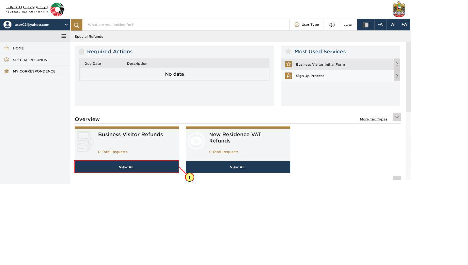
Task: Click the Special Refunds person icon
Action: [x=6, y=60]
